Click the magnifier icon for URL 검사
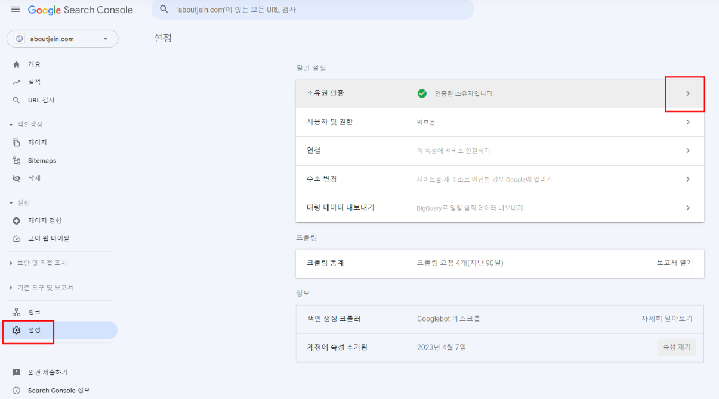This screenshot has height=399, width=719. (17, 100)
